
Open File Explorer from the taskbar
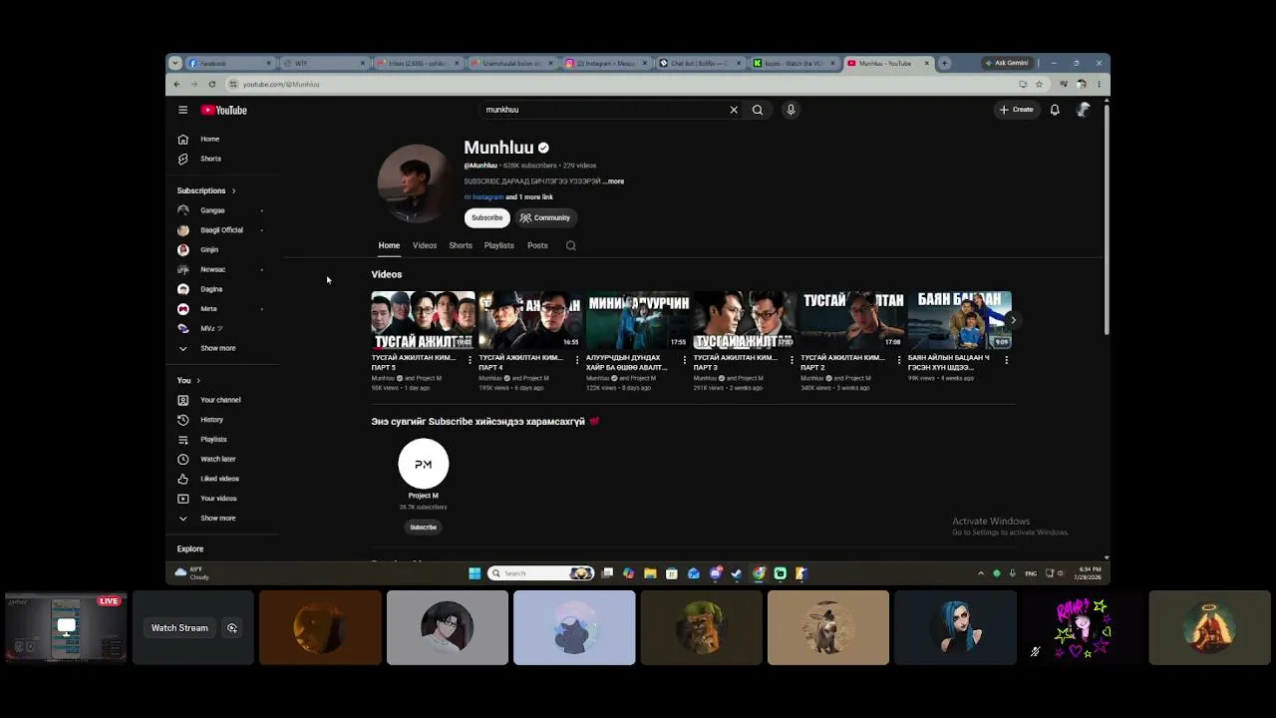[x=650, y=573]
